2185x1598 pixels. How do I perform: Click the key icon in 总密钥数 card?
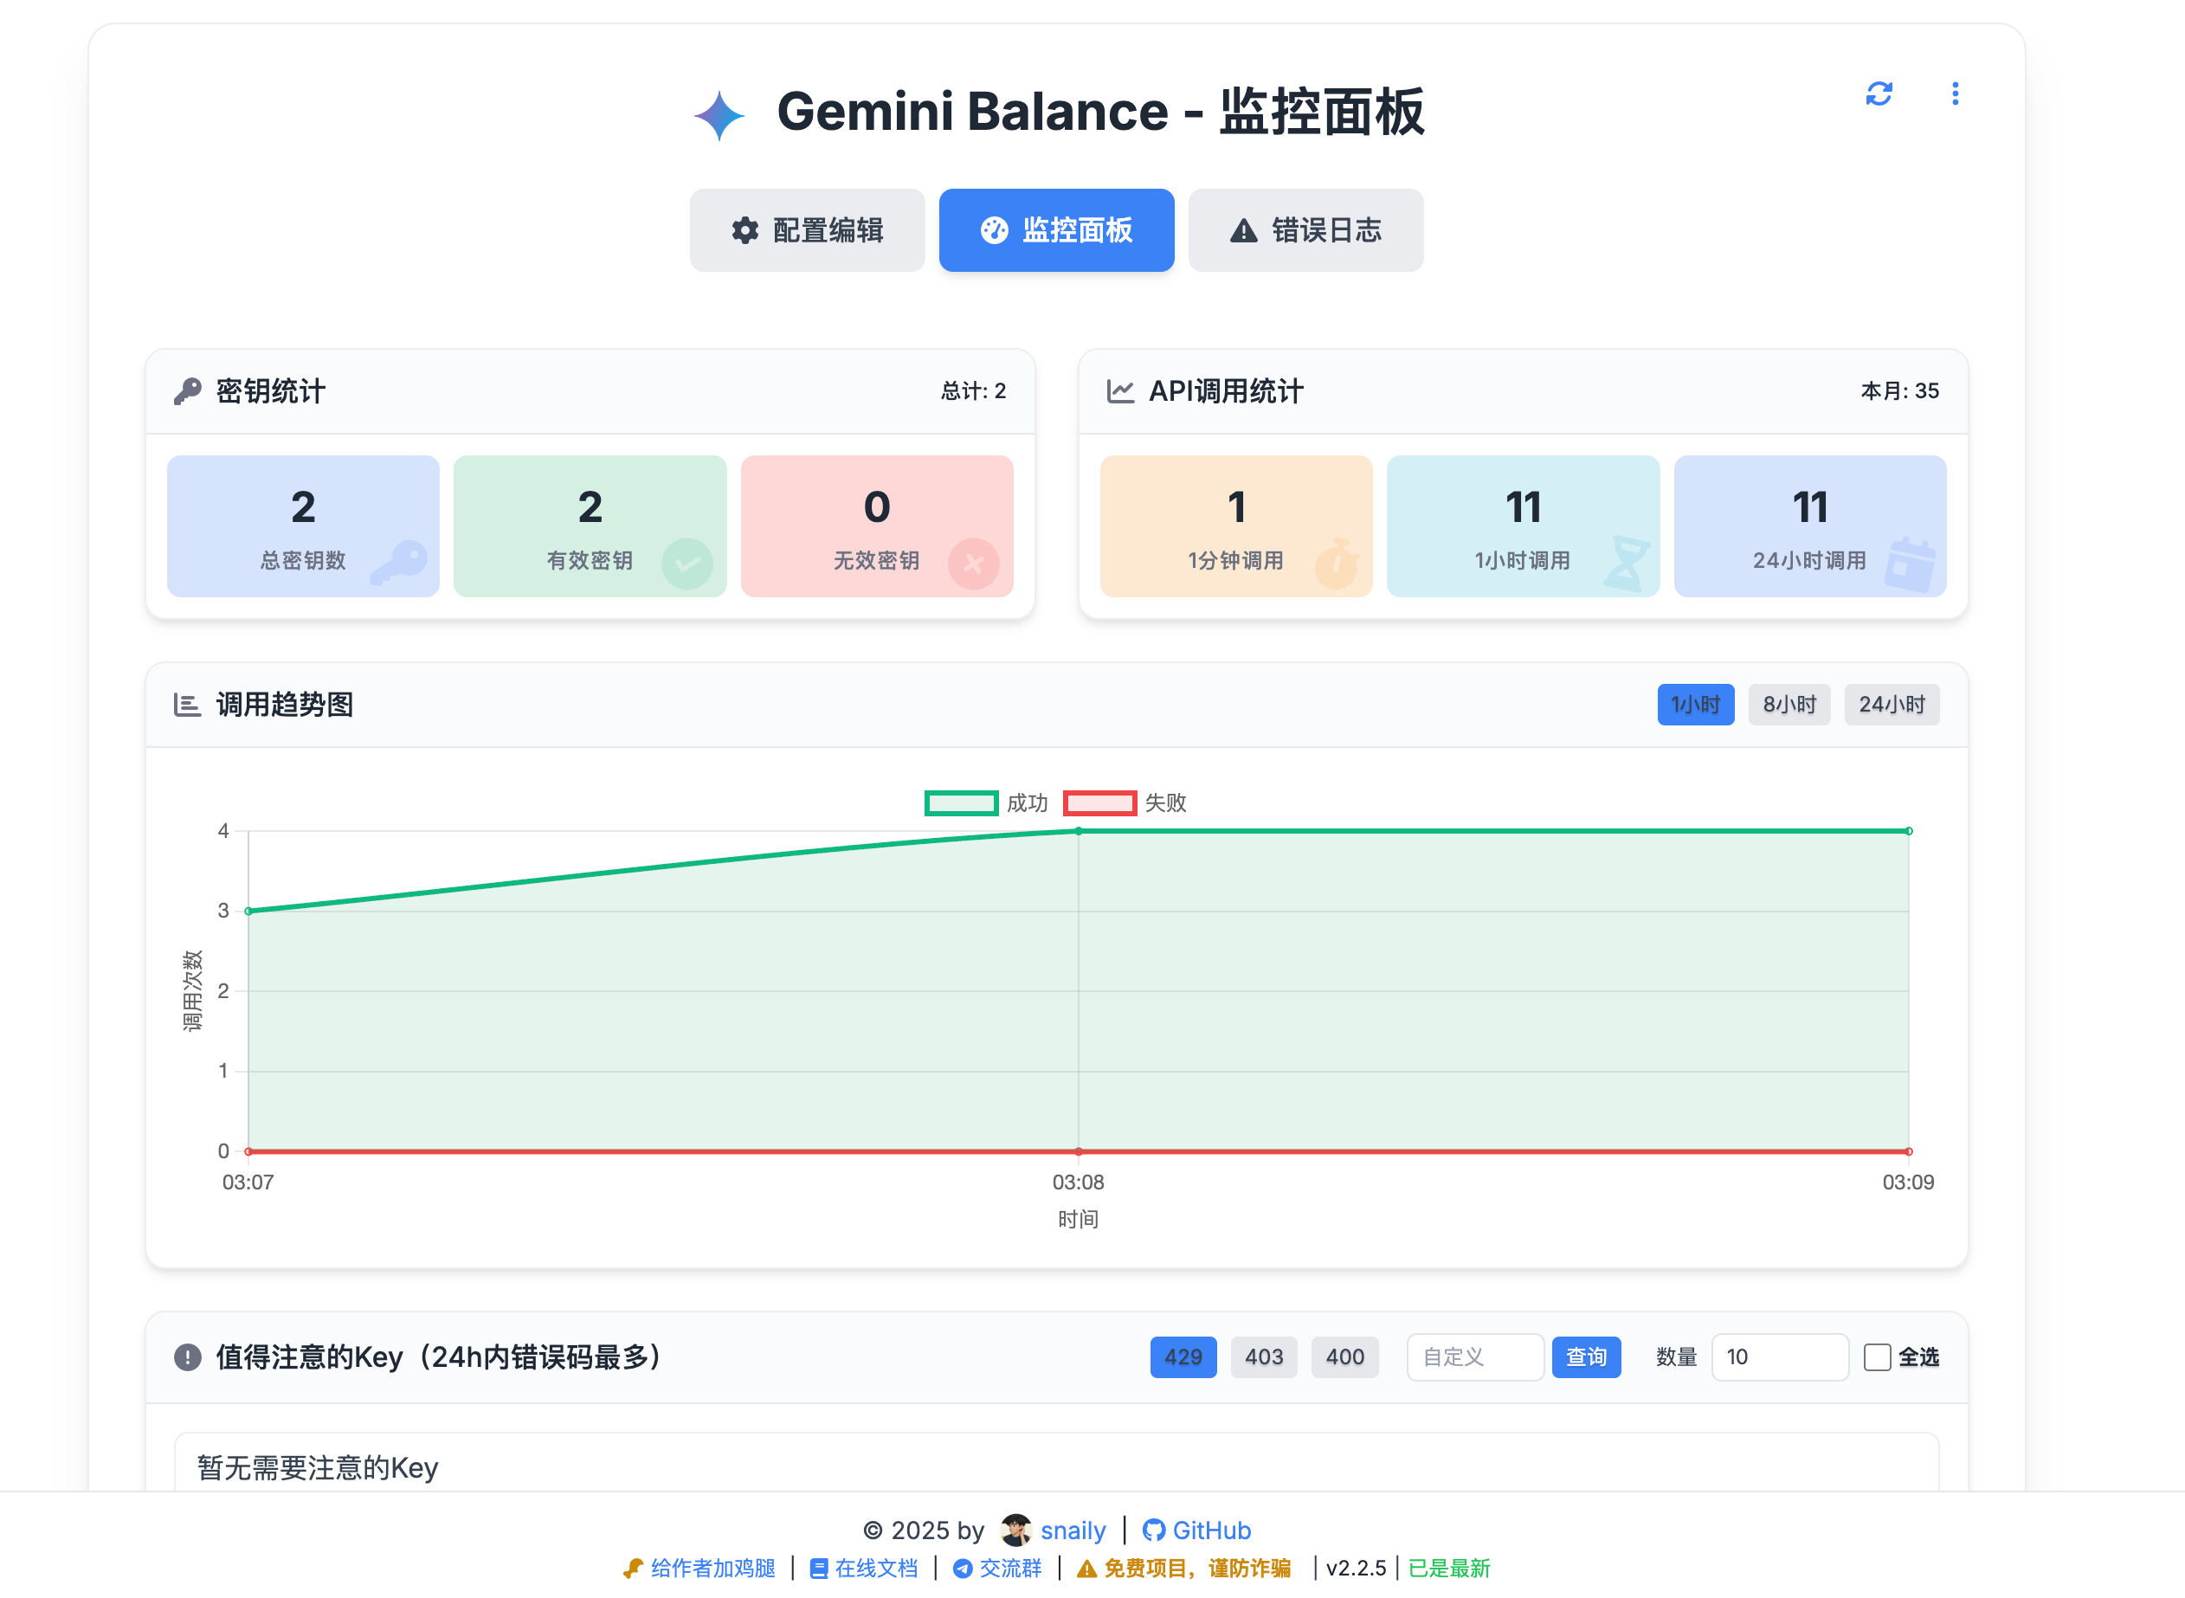pyautogui.click(x=398, y=563)
